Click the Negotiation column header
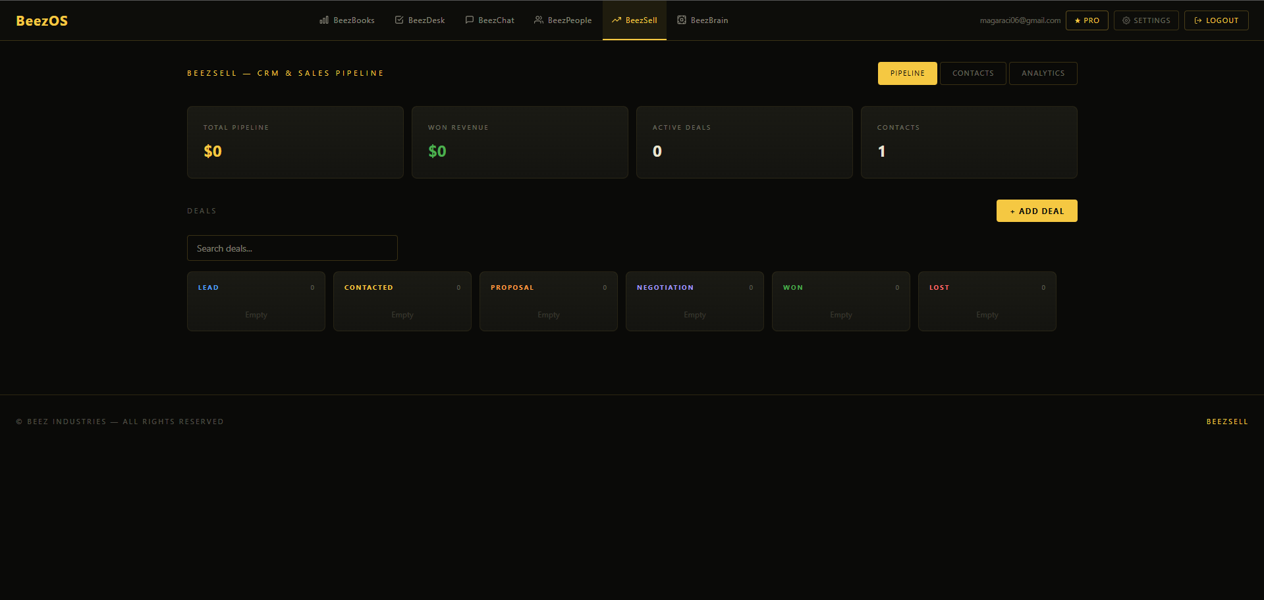Viewport: 1264px width, 600px height. point(665,288)
